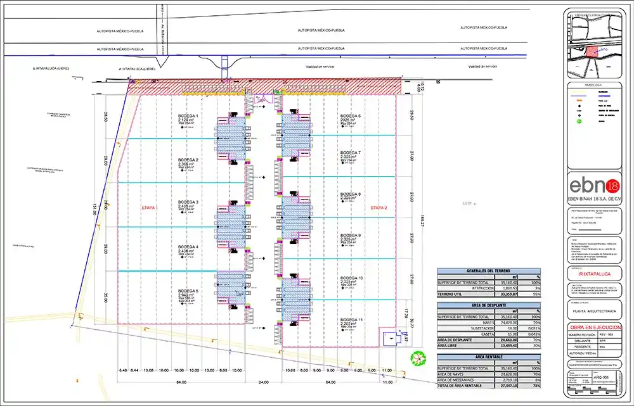Select the black dot symbol in the SIMBOLOGIA panel
This screenshot has height=406, width=634.
(x=579, y=106)
